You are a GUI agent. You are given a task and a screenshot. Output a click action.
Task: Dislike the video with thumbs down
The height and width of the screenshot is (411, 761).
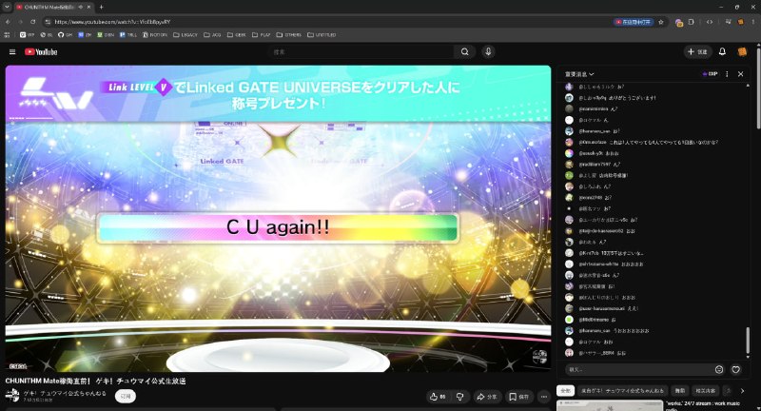(x=459, y=397)
